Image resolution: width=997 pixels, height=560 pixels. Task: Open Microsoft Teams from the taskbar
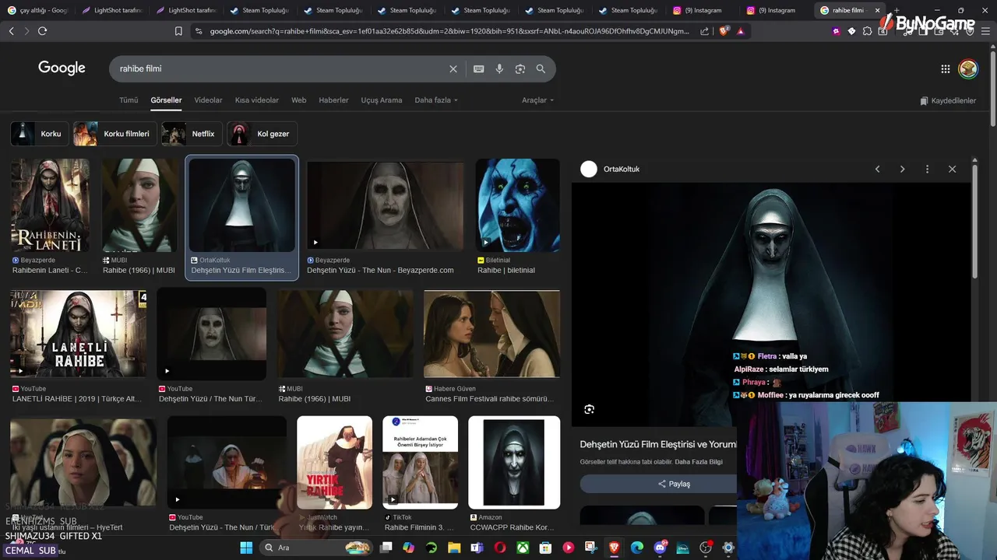[x=477, y=548]
